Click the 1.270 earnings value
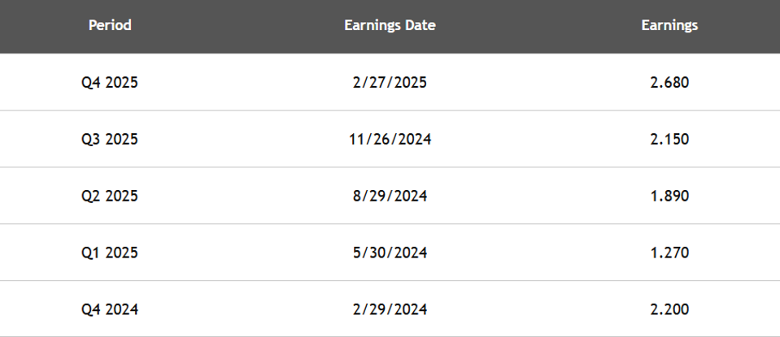 [669, 253]
